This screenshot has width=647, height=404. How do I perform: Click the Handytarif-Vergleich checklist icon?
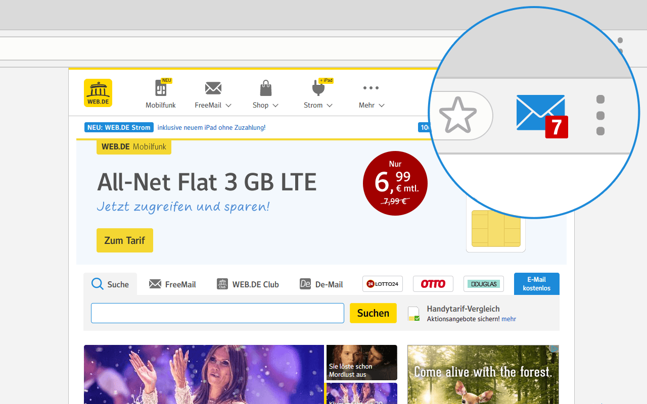414,314
